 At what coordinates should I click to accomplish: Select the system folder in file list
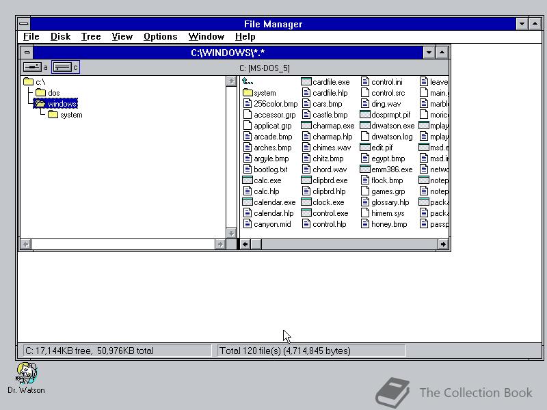(x=259, y=93)
